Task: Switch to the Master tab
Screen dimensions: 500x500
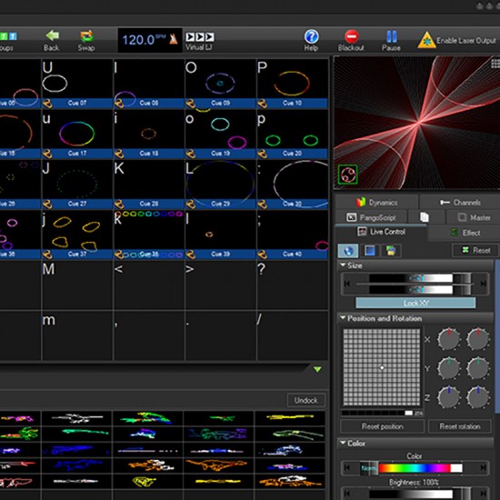Action: 474,217
